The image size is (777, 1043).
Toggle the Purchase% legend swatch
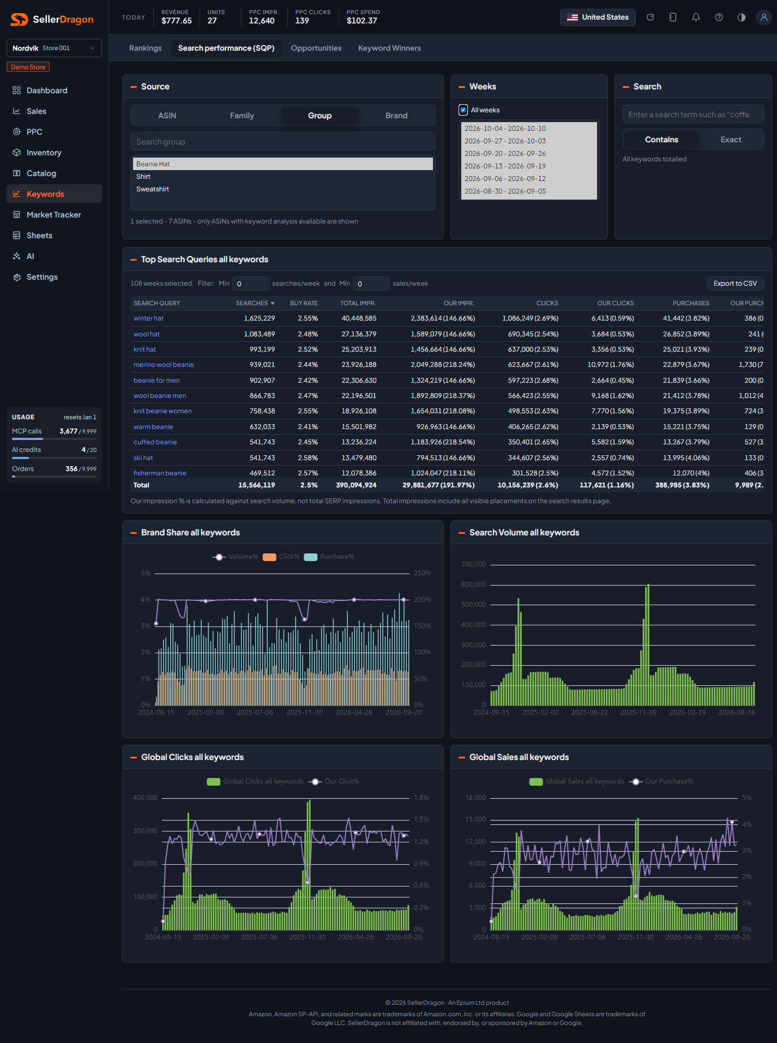pos(311,557)
